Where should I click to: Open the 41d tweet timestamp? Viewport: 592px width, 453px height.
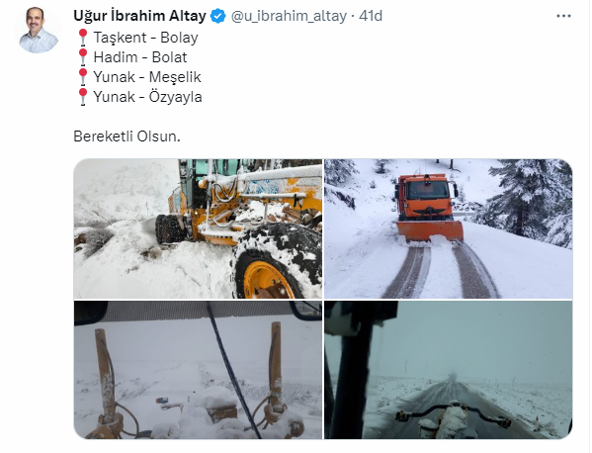pyautogui.click(x=371, y=16)
